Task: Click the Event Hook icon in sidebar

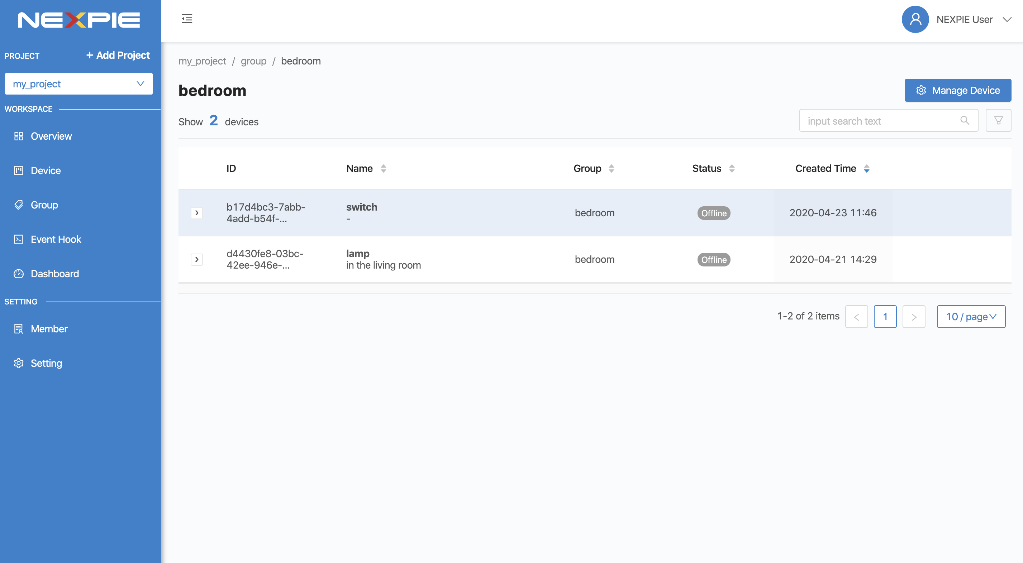Action: point(18,239)
